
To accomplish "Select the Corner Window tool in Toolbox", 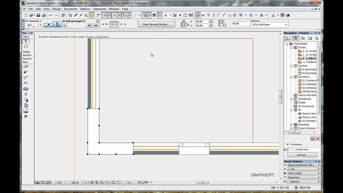I will tap(26, 105).
